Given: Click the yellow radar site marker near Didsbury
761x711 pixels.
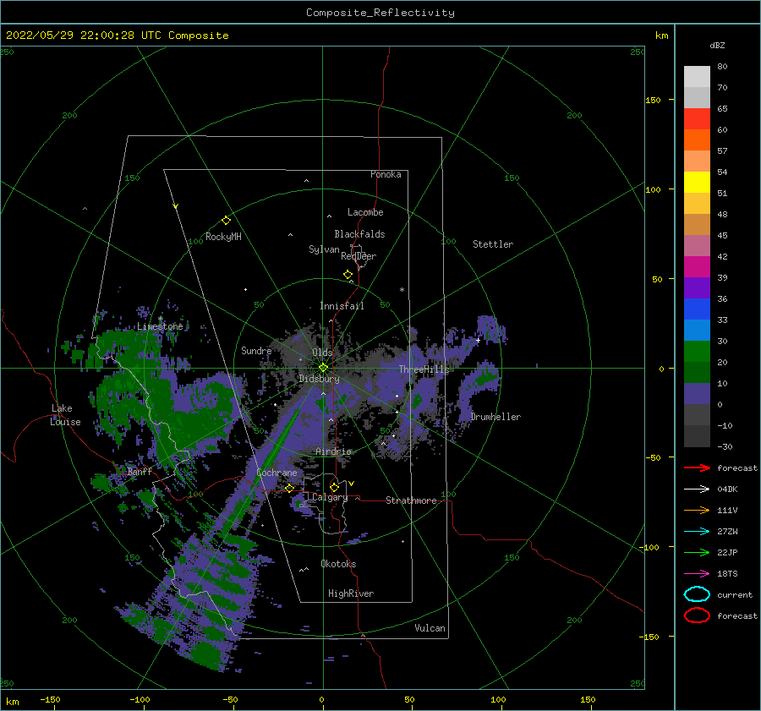Looking at the screenshot, I should click(x=323, y=368).
